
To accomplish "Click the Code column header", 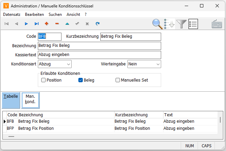I will (x=12, y=115).
